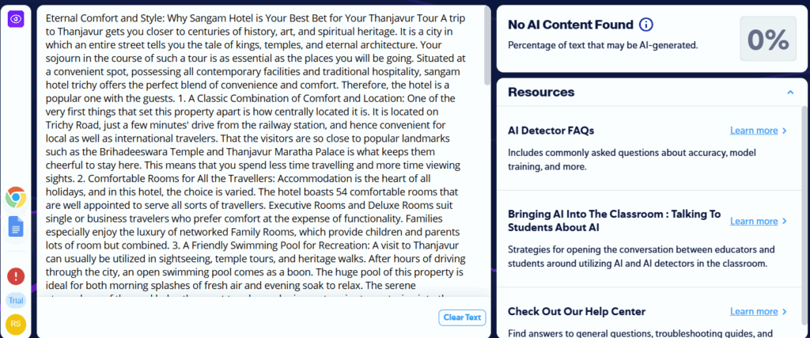Click the Trial badge in the sidebar

tap(16, 300)
